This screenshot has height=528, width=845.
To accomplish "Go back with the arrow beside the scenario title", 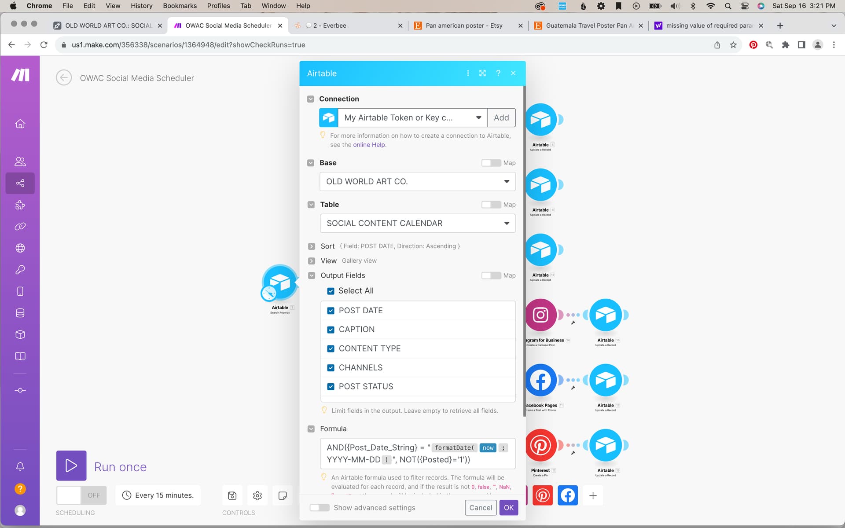I will pyautogui.click(x=64, y=78).
